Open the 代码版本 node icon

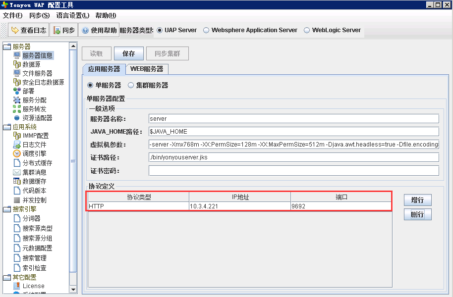(x=17, y=191)
